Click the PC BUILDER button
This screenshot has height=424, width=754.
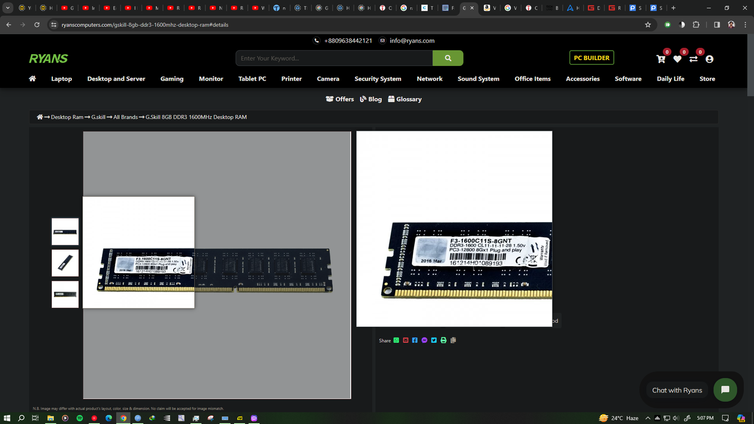[591, 58]
